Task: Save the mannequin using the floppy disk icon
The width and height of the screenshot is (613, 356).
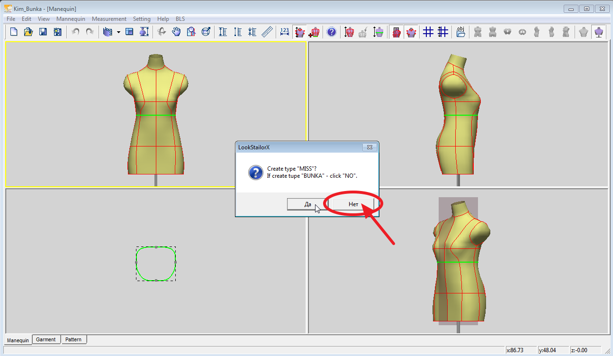Action: point(43,32)
